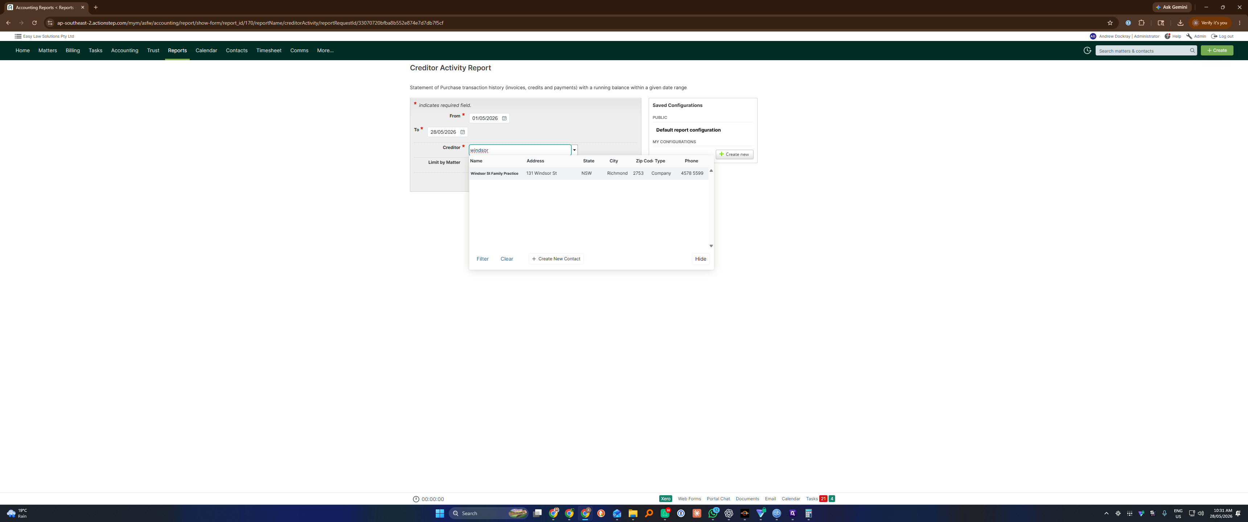Image resolution: width=1248 pixels, height=522 pixels.
Task: Click the site information icon in the address bar
Action: click(x=49, y=23)
